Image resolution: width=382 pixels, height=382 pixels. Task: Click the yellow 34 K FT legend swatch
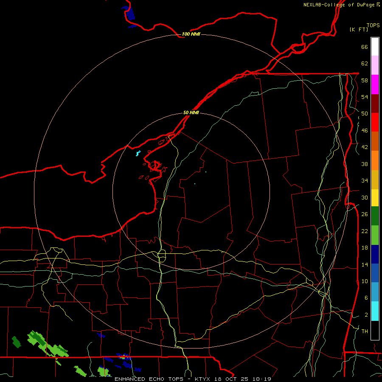[375, 198]
